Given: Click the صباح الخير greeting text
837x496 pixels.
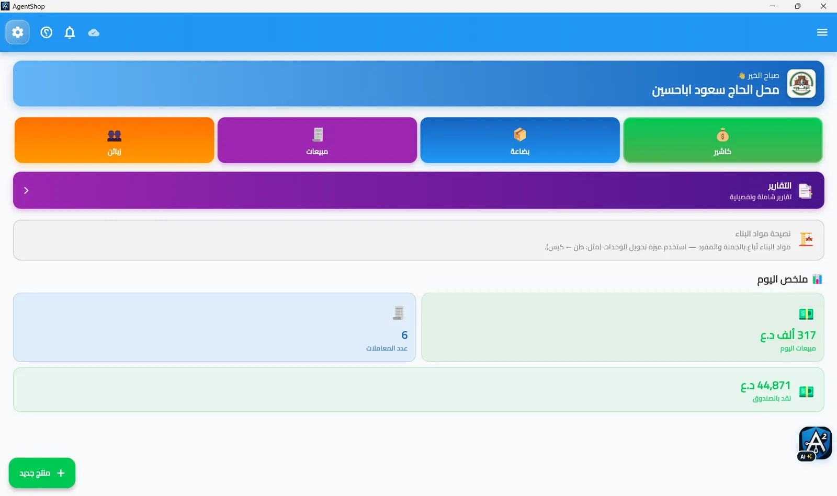Looking at the screenshot, I should [763, 76].
